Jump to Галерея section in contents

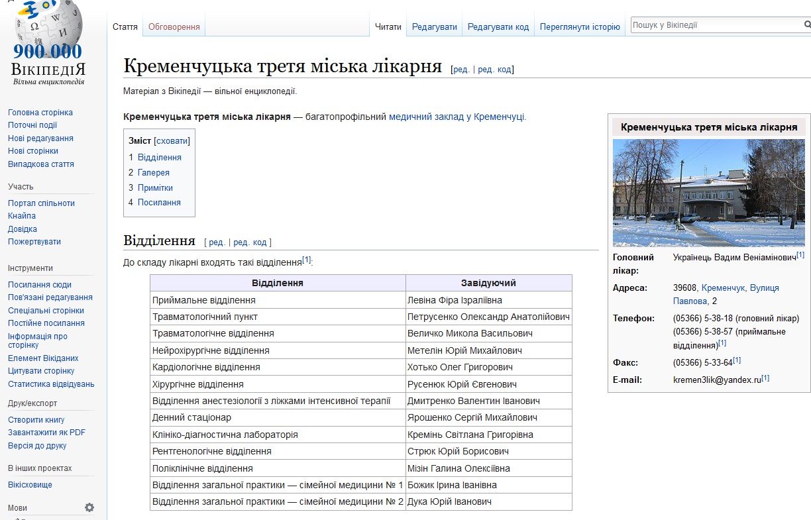coord(153,172)
